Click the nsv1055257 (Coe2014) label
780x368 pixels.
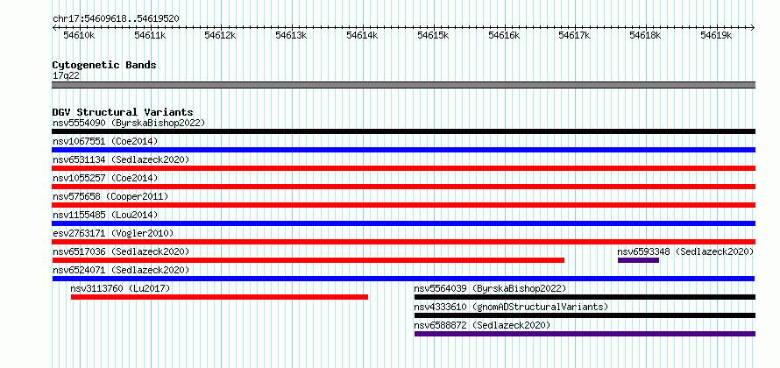click(105, 178)
